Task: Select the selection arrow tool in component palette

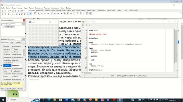Action: coord(30,14)
